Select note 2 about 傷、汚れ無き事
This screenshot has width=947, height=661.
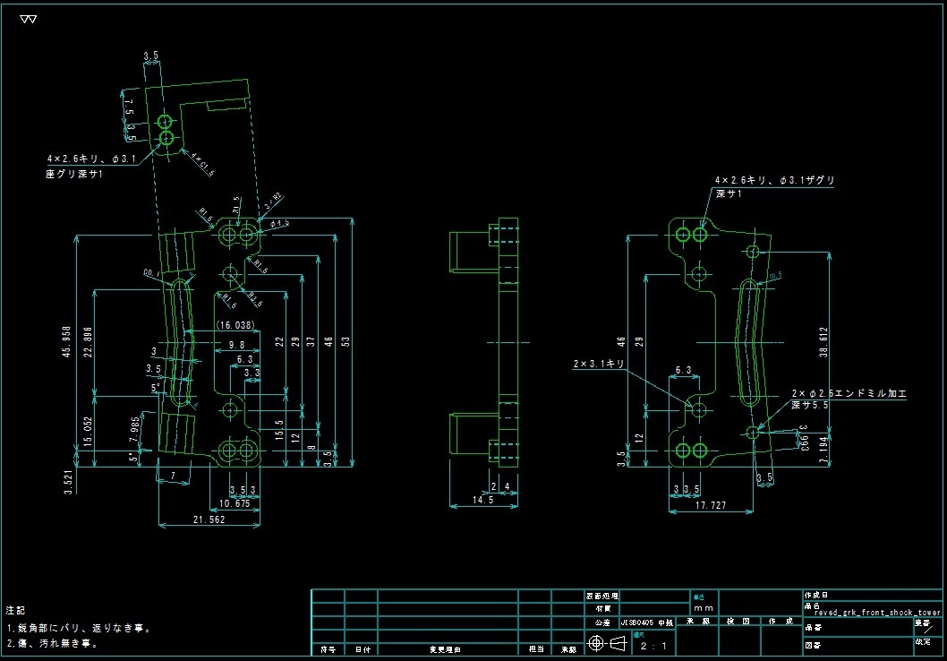52,644
